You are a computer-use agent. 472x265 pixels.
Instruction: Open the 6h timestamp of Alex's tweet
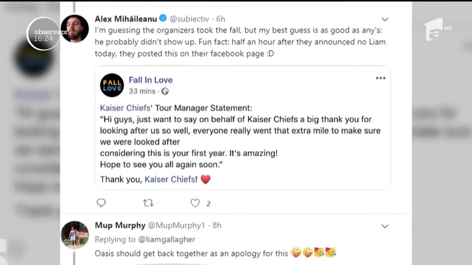click(x=221, y=19)
